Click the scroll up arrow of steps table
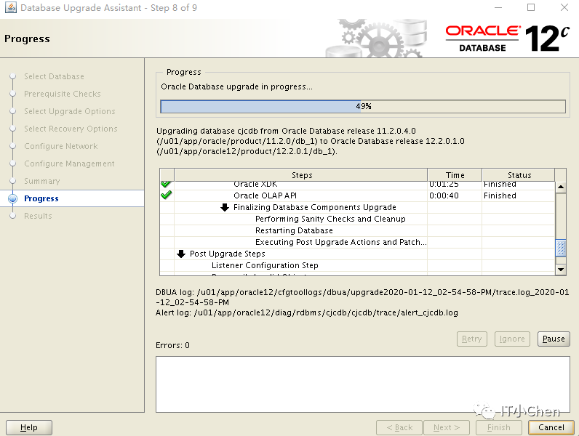 pyautogui.click(x=561, y=187)
